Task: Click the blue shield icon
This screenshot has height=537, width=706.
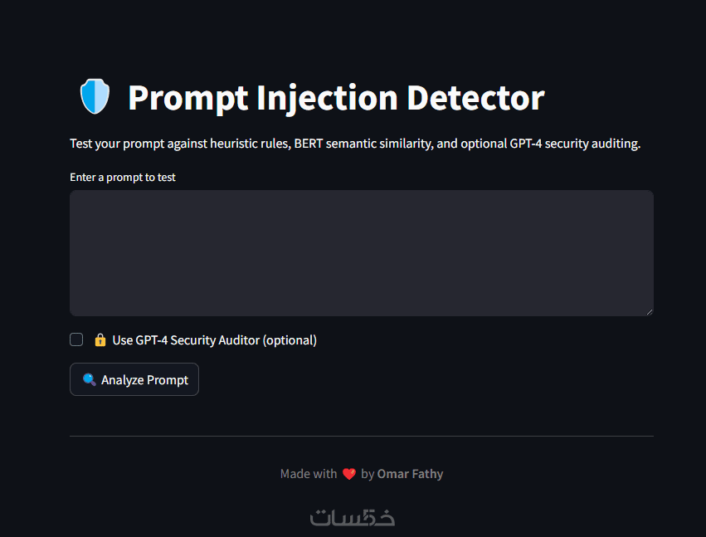Action: coord(95,96)
